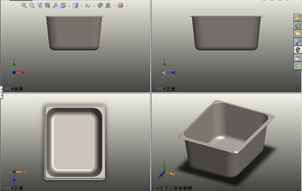Click the Zoom to Fit icon
Image resolution: width=302 pixels, height=191 pixels.
pos(24,5)
